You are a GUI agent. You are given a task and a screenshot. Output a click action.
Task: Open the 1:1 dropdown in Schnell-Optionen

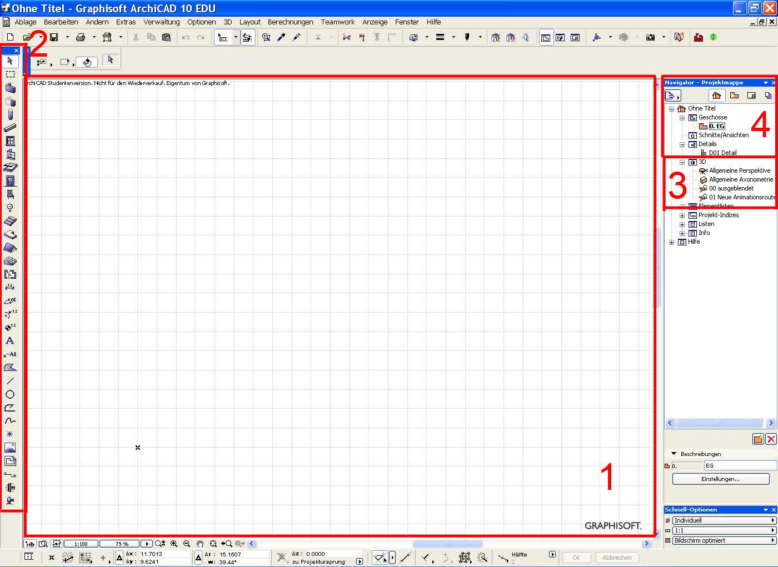[724, 530]
